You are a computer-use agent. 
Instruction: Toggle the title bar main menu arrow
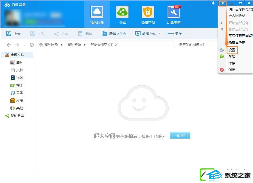click(x=223, y=3)
